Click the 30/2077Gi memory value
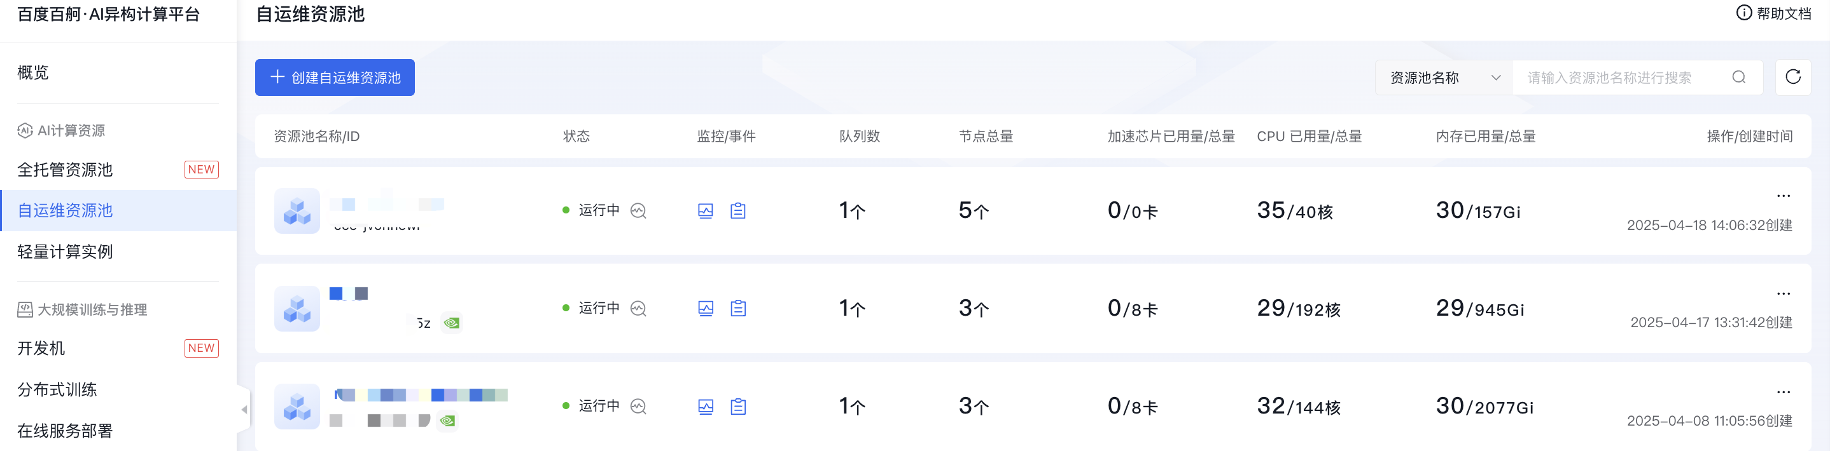Viewport: 1830px width, 451px height. pyautogui.click(x=1484, y=407)
